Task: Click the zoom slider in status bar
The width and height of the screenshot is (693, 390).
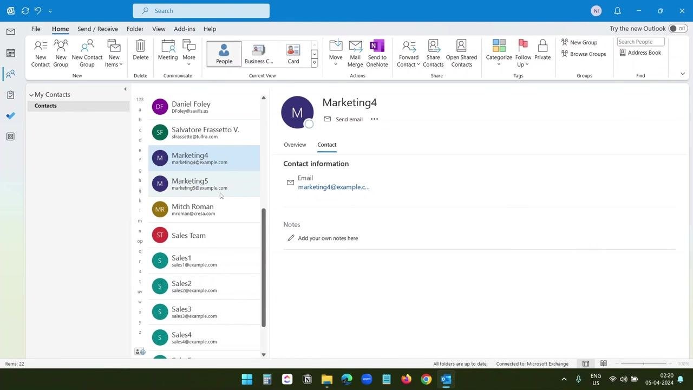Action: tap(644, 363)
